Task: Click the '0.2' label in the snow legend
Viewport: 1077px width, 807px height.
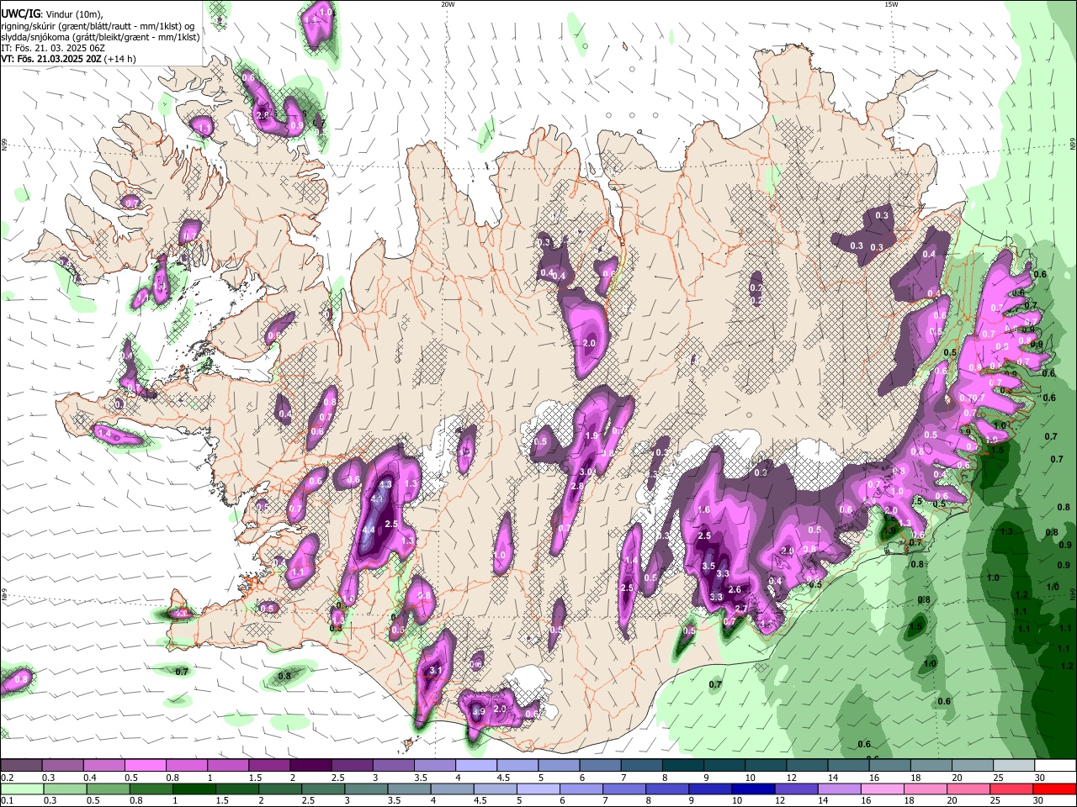Action: [8, 778]
